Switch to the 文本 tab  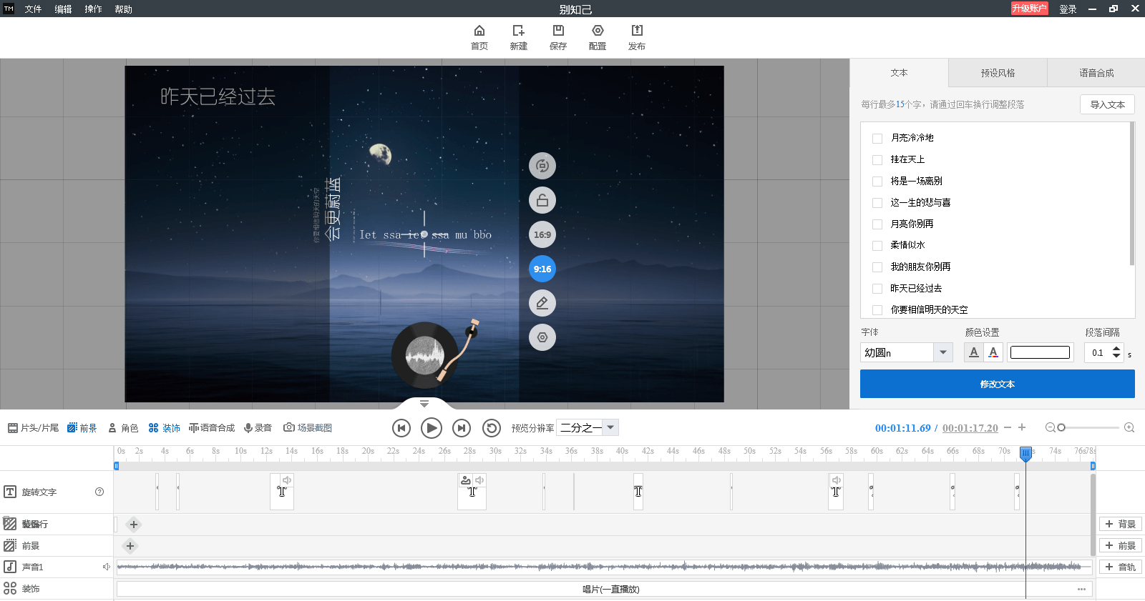coord(899,73)
